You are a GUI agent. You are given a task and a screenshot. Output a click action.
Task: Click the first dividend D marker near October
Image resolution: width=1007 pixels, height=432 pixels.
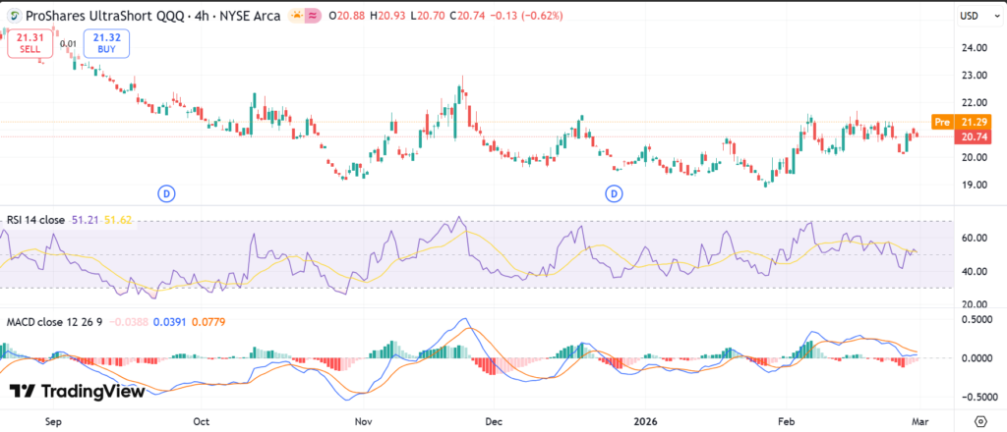pyautogui.click(x=167, y=194)
